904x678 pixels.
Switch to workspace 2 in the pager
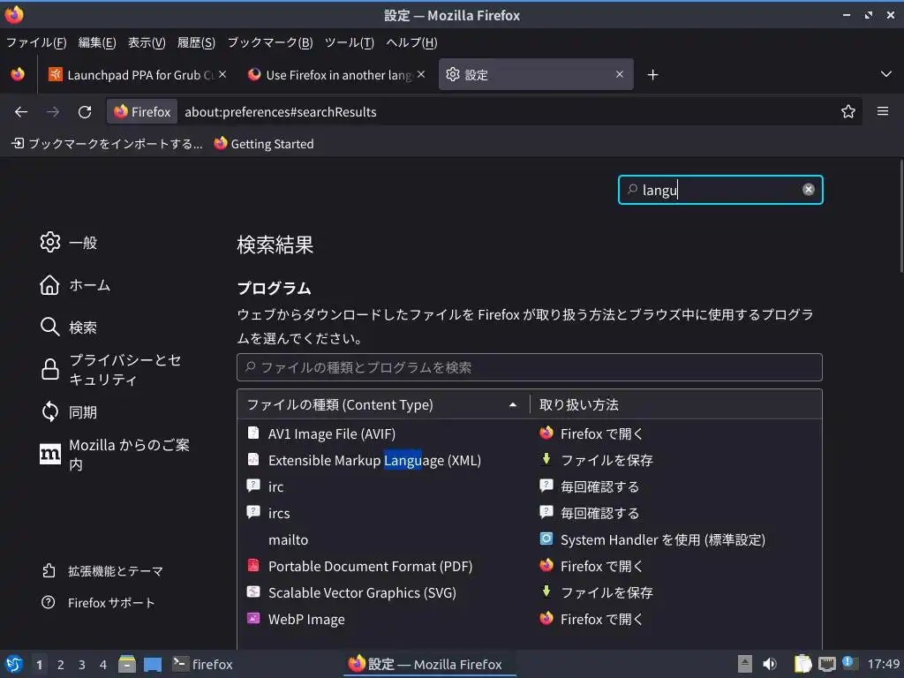61,665
